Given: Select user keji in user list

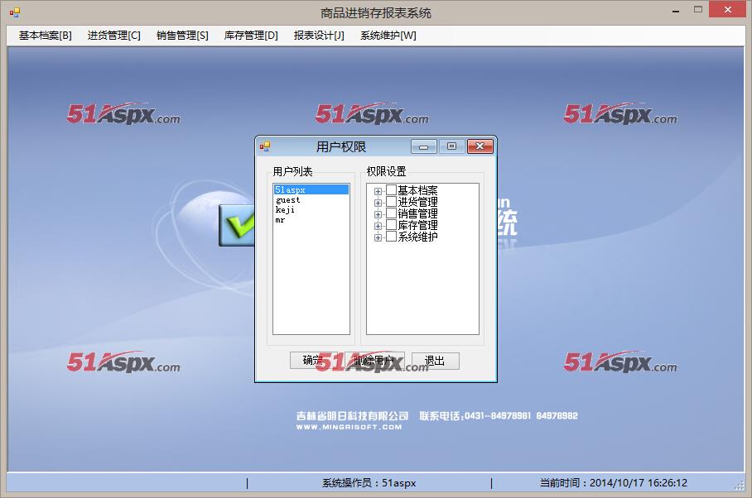Looking at the screenshot, I should coord(311,210).
